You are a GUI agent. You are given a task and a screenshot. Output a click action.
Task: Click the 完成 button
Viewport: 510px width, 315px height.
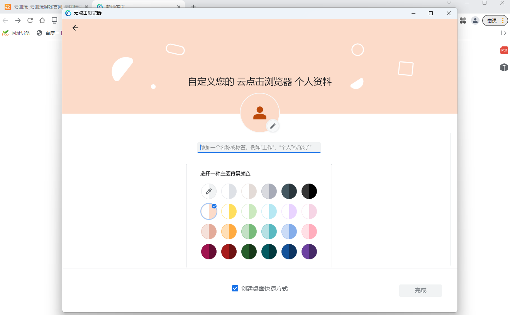pos(420,290)
